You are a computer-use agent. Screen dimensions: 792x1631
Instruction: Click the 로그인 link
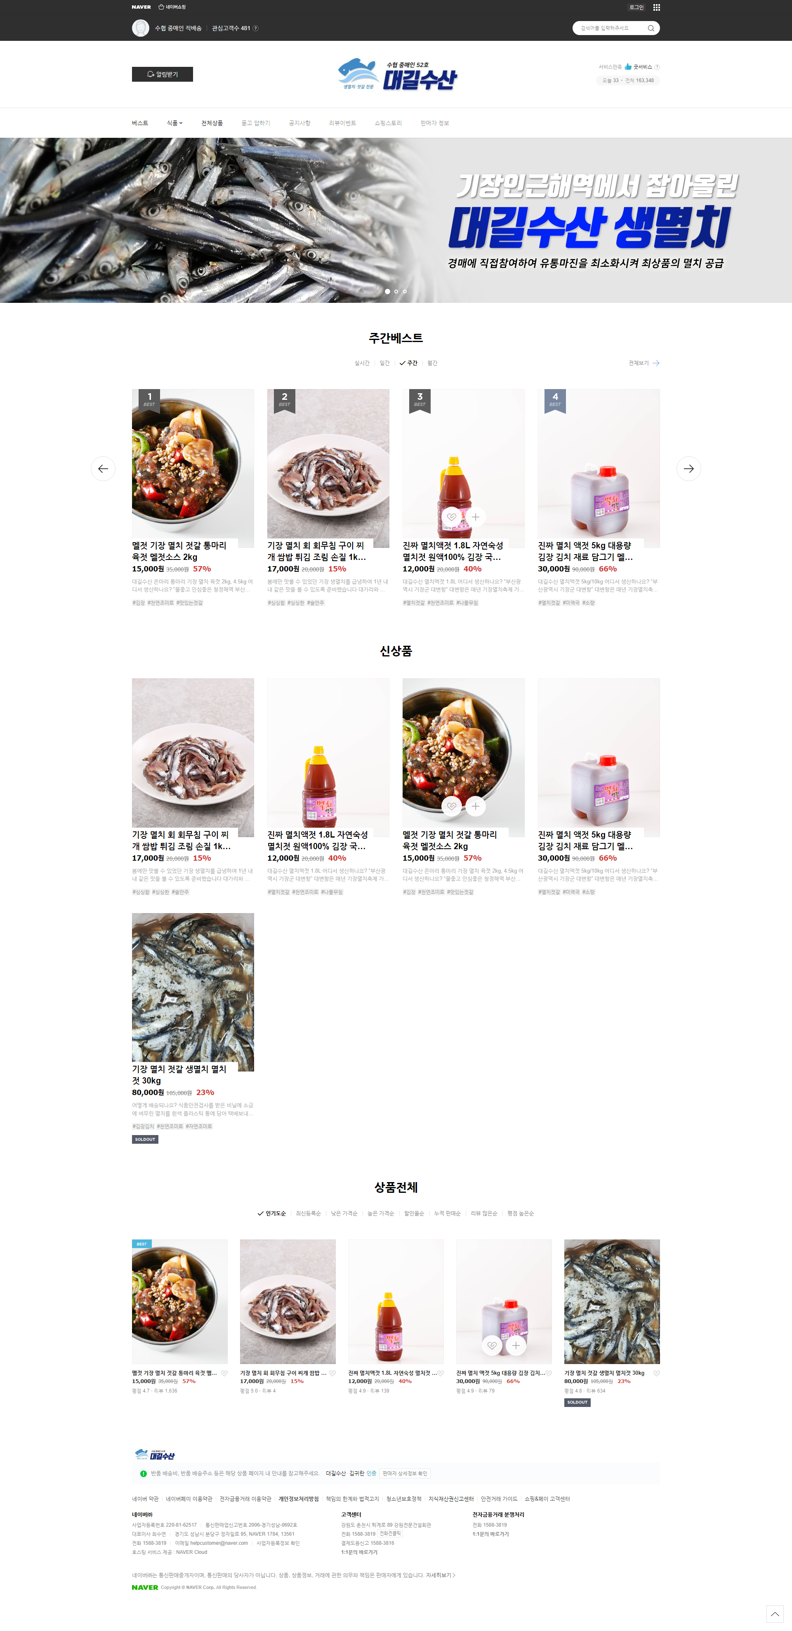pos(636,7)
